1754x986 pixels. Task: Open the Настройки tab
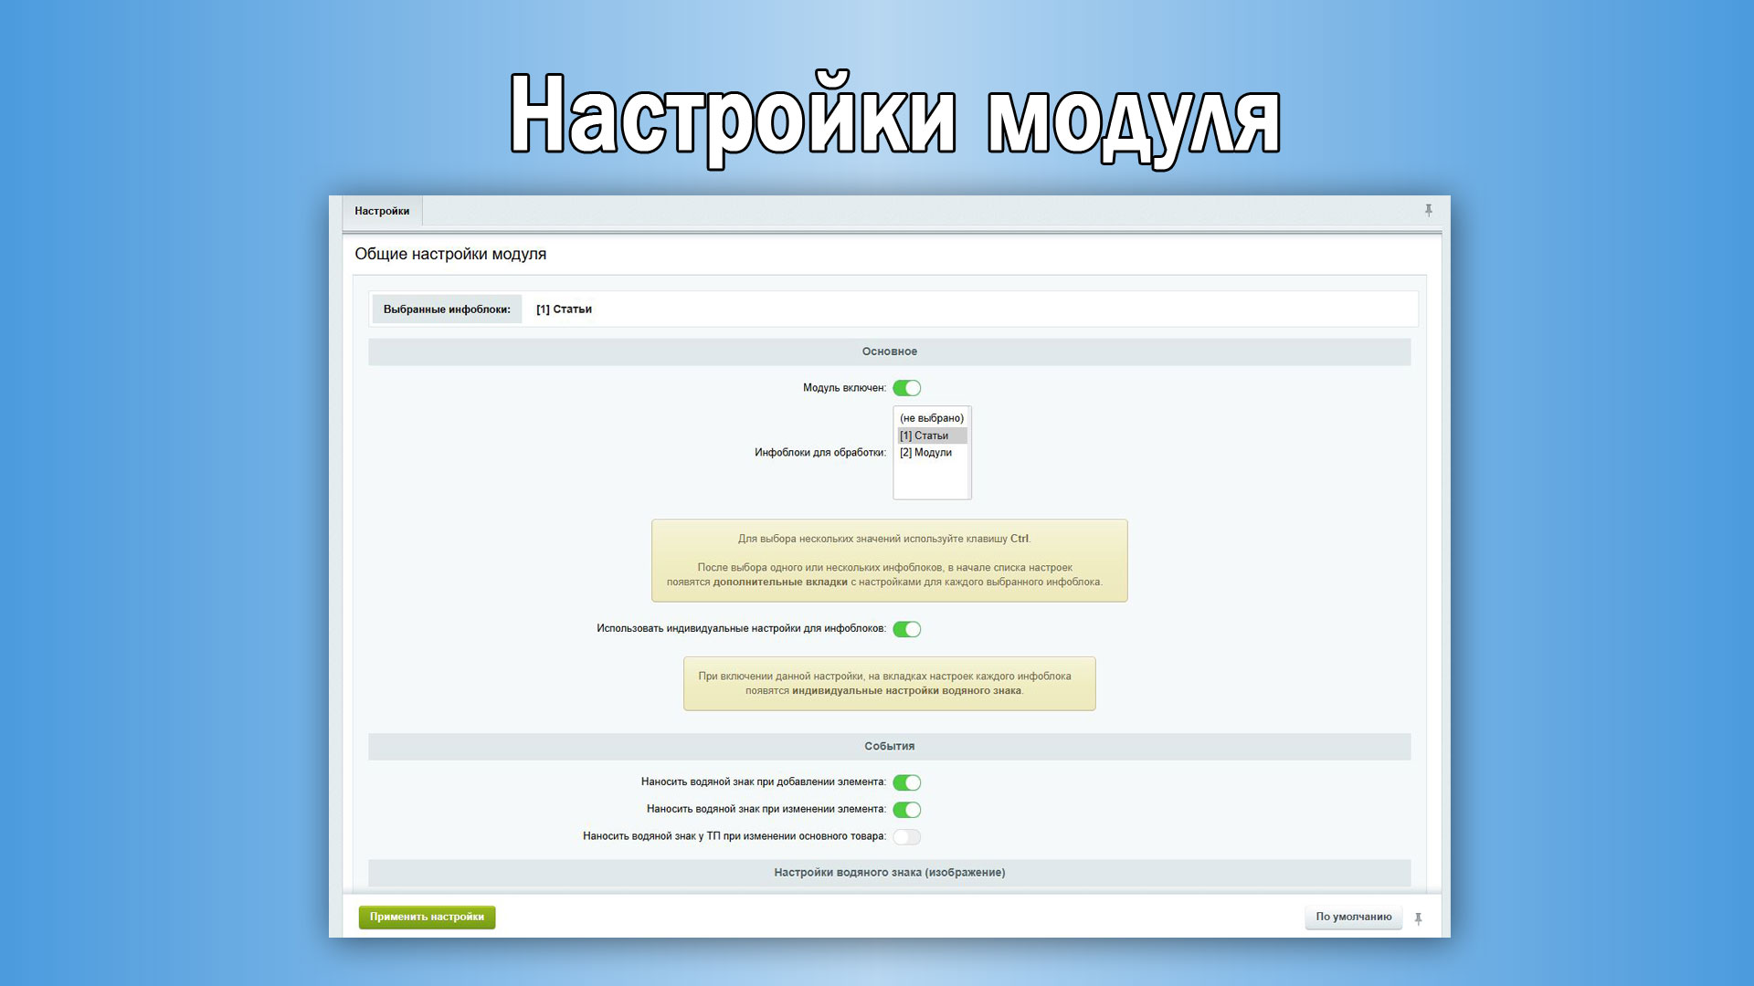coord(382,211)
